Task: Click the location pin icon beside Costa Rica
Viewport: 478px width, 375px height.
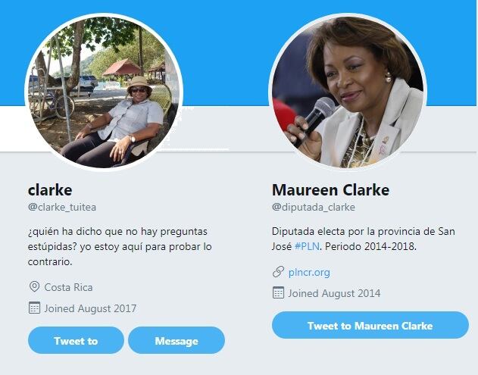Action: click(34, 286)
